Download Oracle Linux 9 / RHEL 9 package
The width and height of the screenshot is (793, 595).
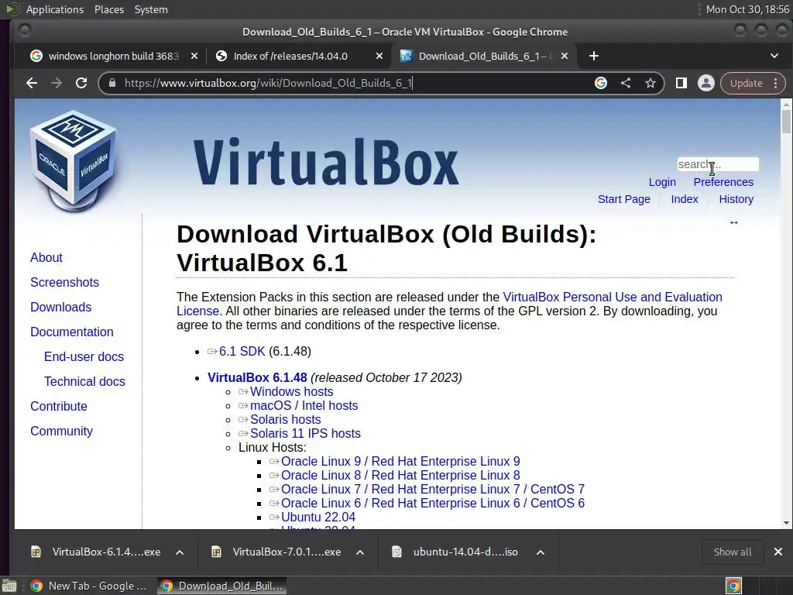pos(400,462)
